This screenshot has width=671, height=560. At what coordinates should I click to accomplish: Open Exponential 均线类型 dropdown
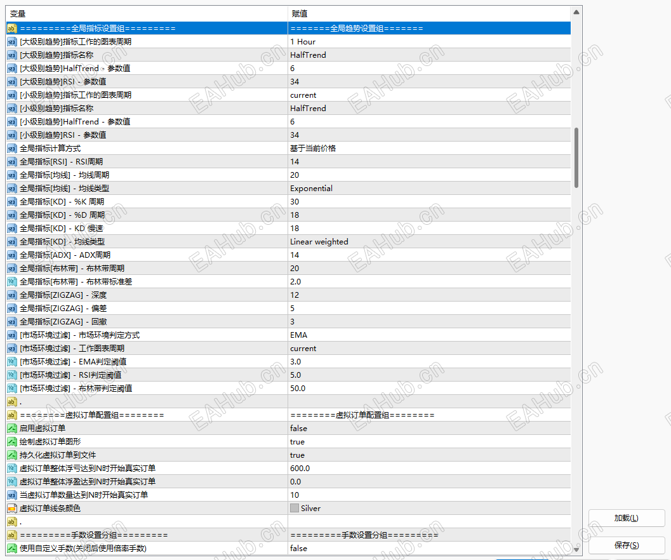coord(429,189)
